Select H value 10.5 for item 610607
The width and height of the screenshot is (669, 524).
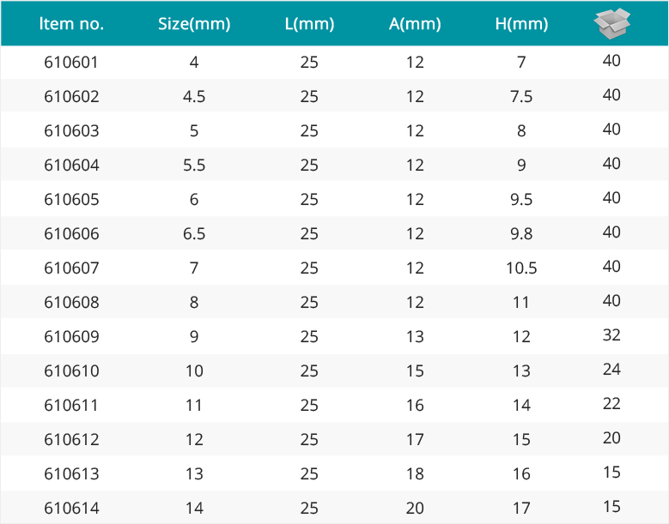point(521,268)
